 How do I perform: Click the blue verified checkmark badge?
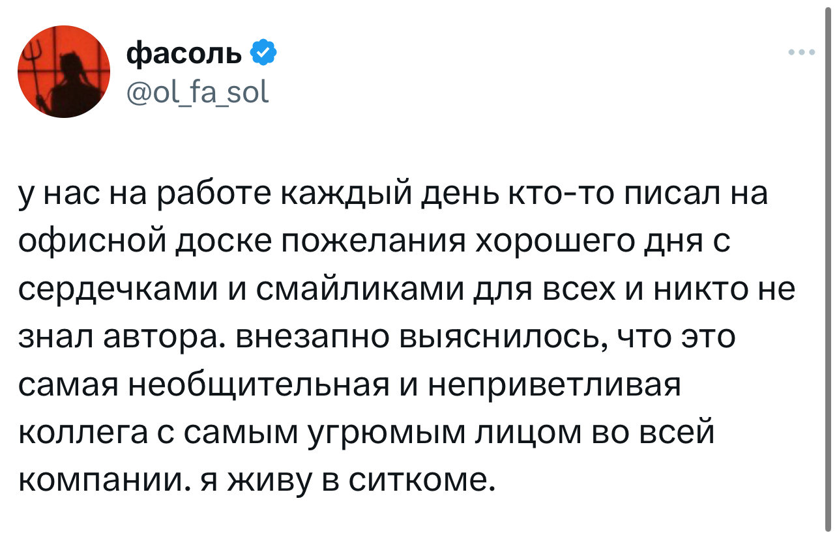[x=263, y=53]
